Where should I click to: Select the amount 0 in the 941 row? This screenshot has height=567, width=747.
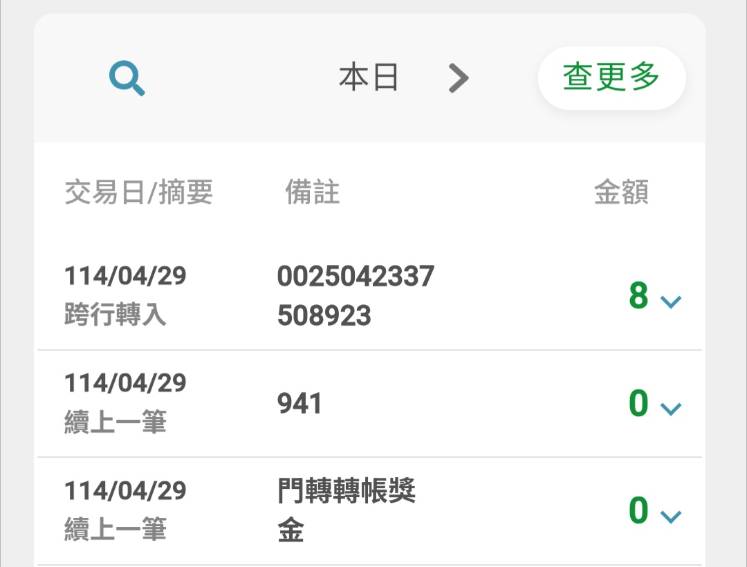pos(638,404)
